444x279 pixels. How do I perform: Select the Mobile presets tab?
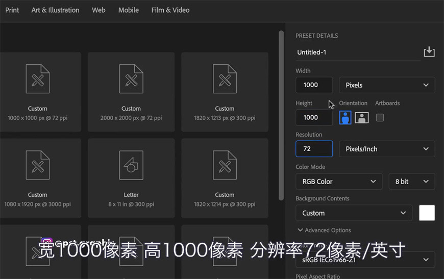(129, 10)
